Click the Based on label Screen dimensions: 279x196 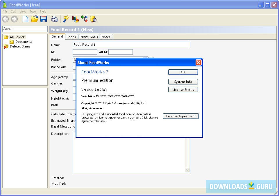pos(58,67)
